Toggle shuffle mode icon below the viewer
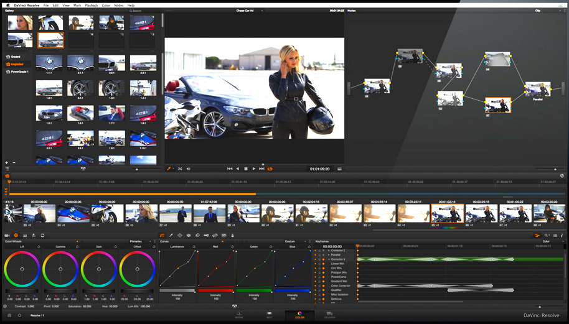Image resolution: width=569 pixels, height=324 pixels. point(180,169)
